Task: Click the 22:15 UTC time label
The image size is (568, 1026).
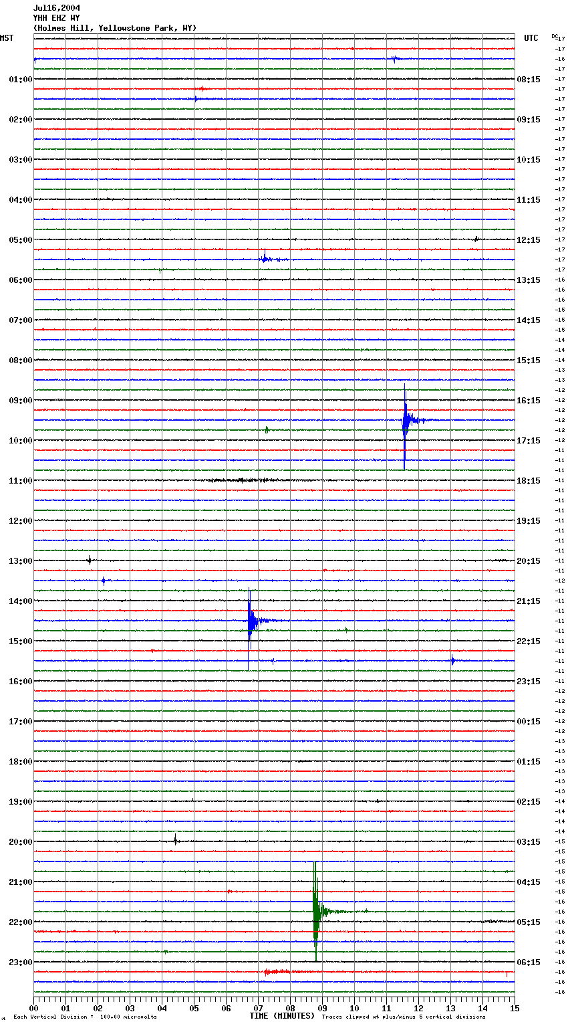Action: coord(529,641)
